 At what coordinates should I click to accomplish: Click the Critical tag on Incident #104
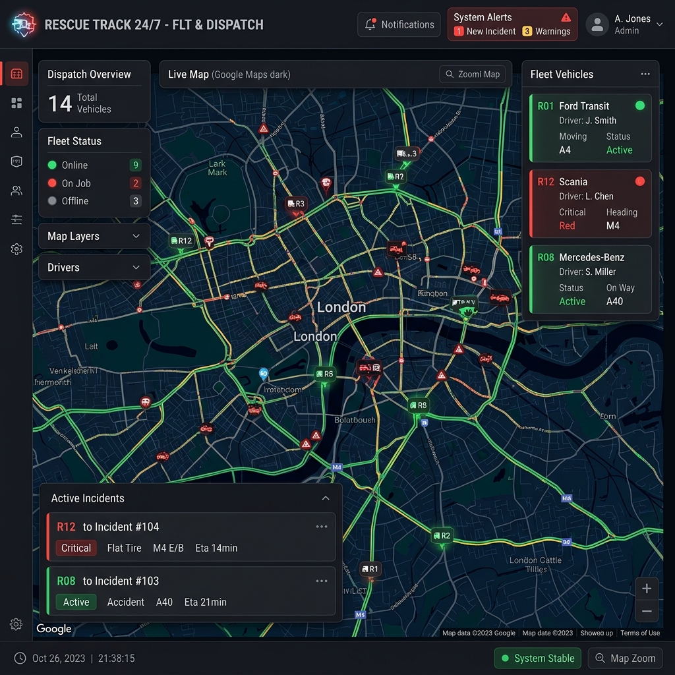(76, 548)
